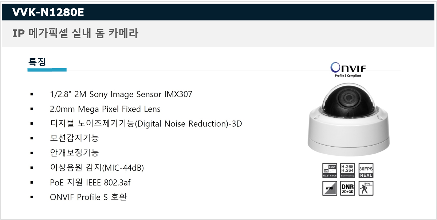Image resolution: width=437 pixels, height=220 pixels.
Task: Select the ONVIF Profile S 호환 item
Action: [88, 197]
